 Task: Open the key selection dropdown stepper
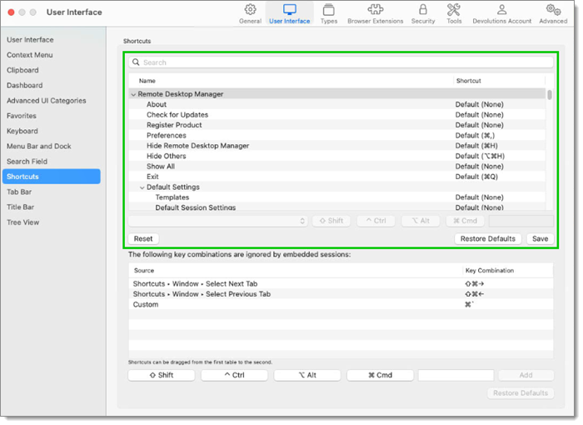(302, 221)
